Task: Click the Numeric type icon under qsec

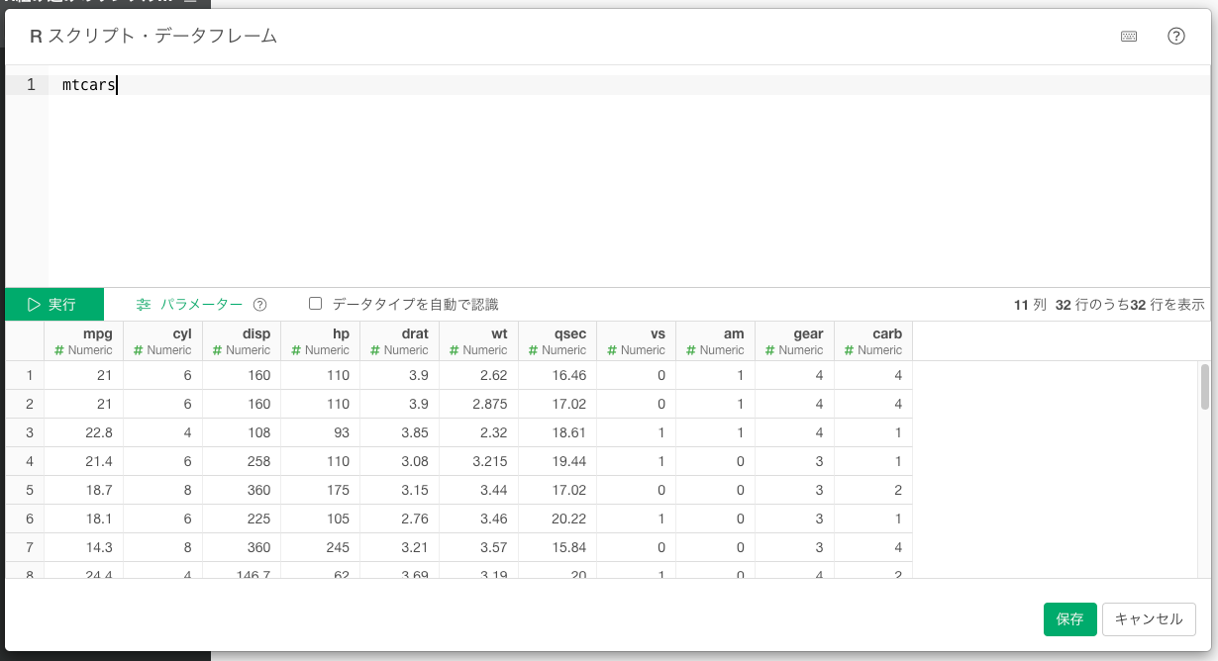Action: (534, 350)
